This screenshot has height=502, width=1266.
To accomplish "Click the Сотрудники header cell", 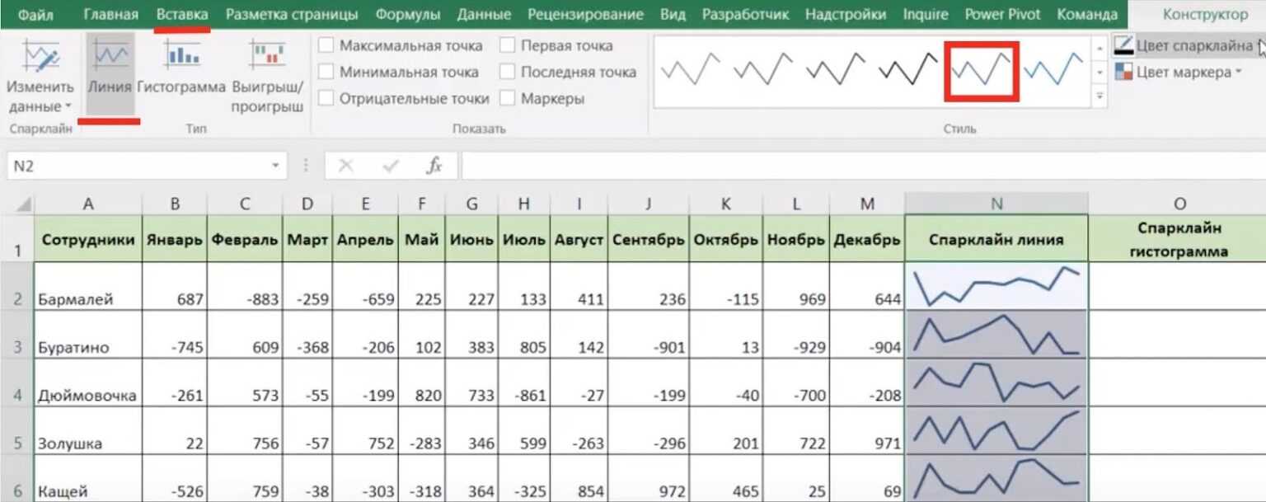I will 87,239.
